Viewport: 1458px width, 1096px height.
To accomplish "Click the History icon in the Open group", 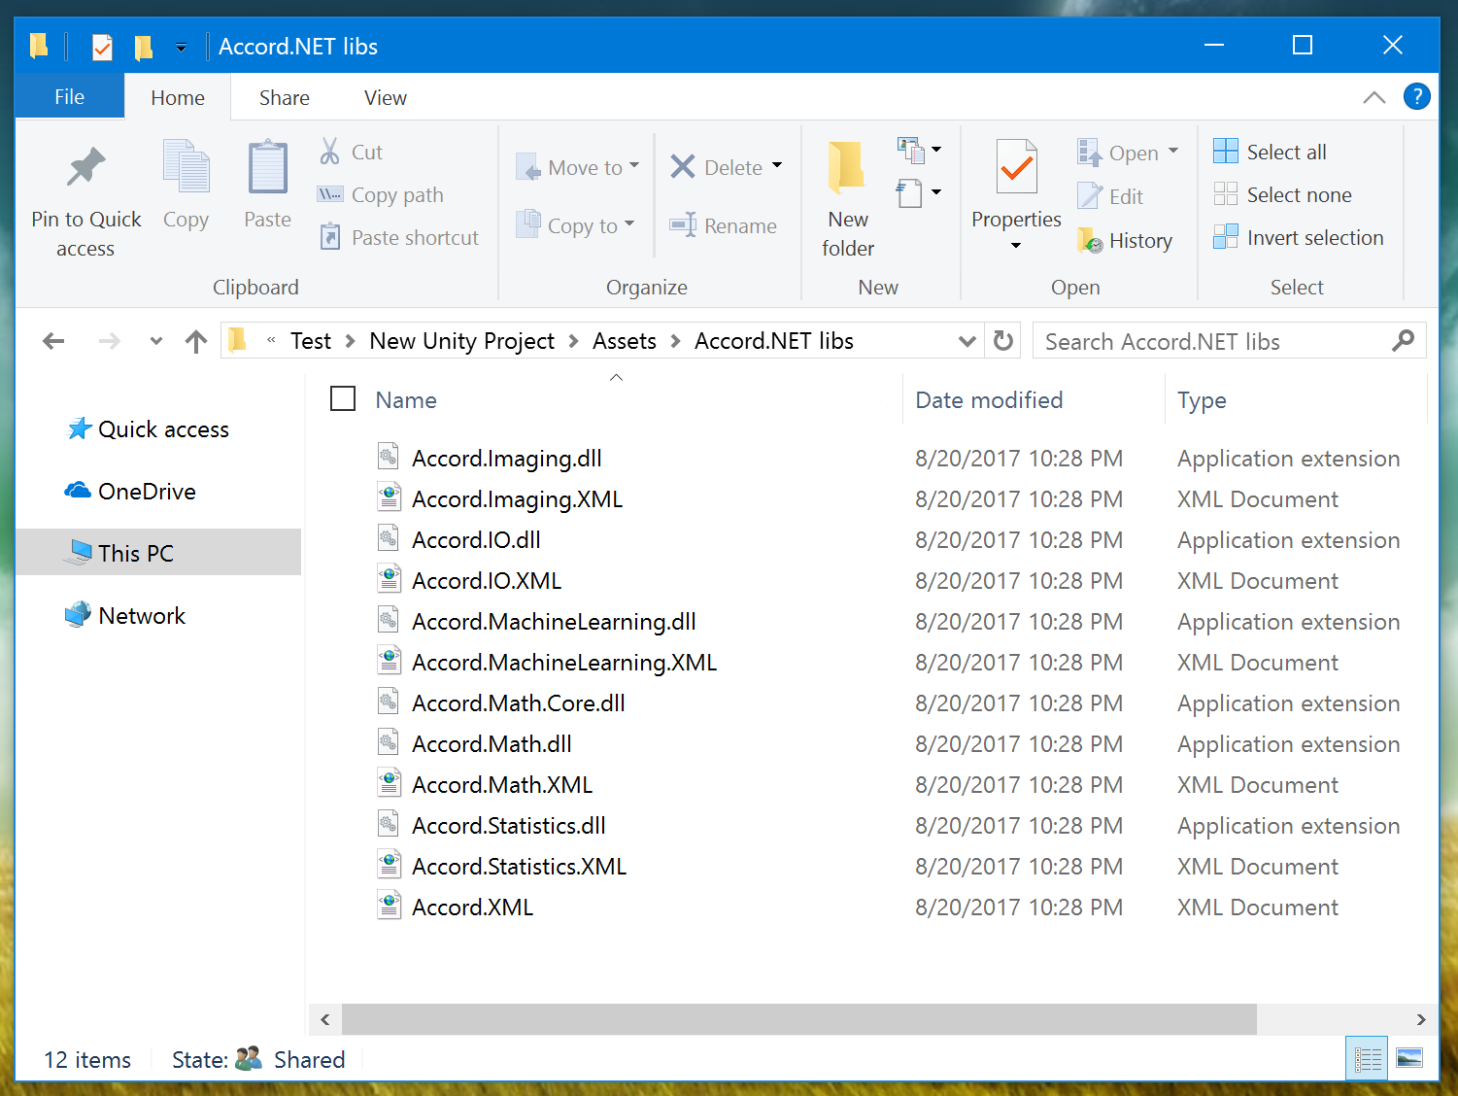I will pyautogui.click(x=1090, y=241).
